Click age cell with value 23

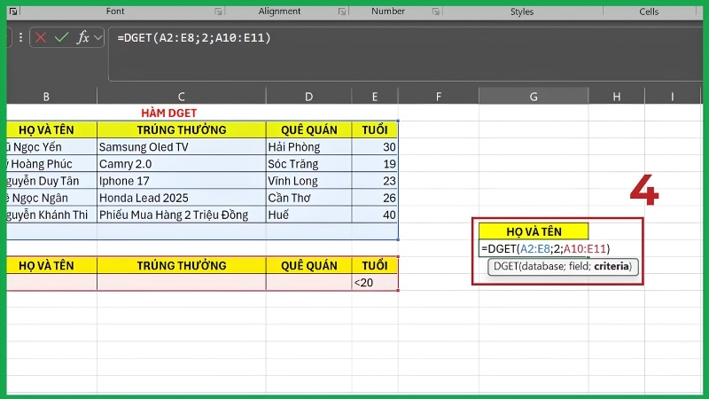375,181
